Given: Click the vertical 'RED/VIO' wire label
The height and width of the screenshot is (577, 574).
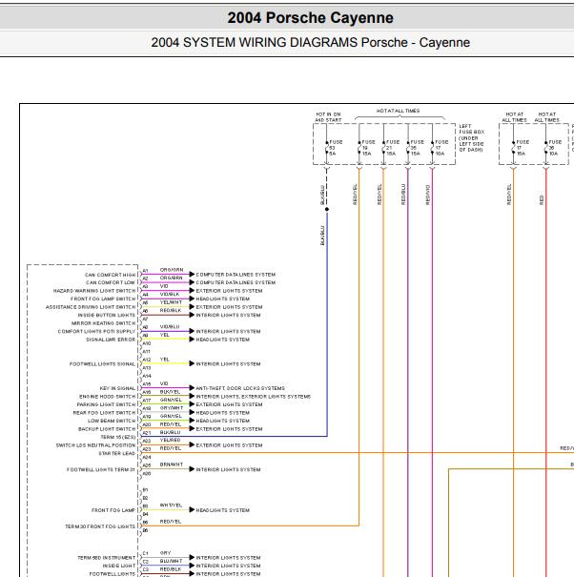Looking at the screenshot, I should (x=427, y=195).
